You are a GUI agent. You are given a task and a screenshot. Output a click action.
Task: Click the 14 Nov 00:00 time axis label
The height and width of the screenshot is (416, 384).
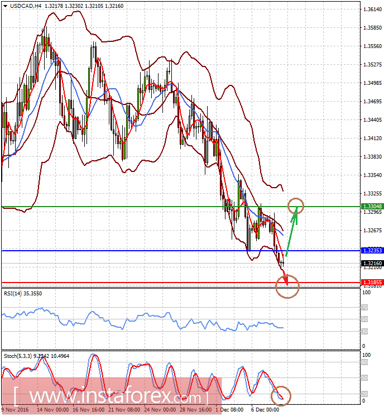(x=53, y=410)
